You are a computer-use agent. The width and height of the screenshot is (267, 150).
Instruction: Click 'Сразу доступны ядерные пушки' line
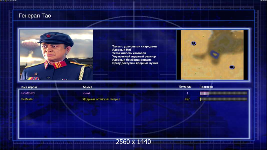pos(135,63)
